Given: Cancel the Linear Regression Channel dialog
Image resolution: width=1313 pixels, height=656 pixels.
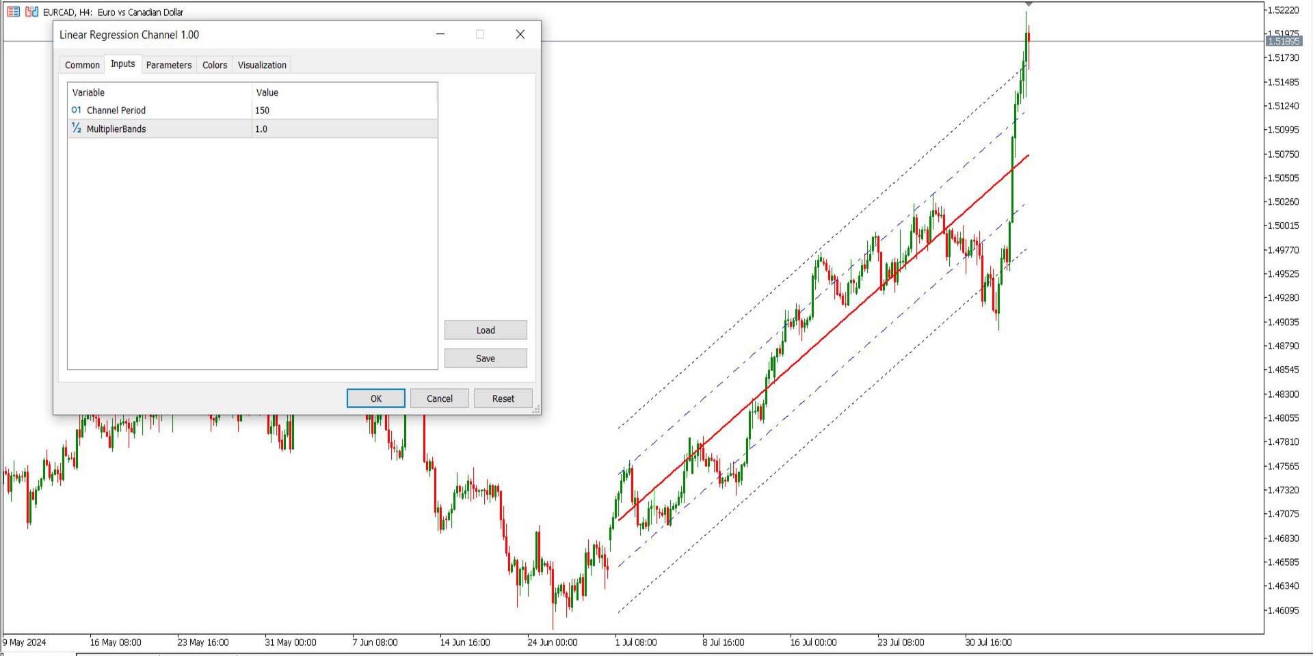Looking at the screenshot, I should coord(439,398).
